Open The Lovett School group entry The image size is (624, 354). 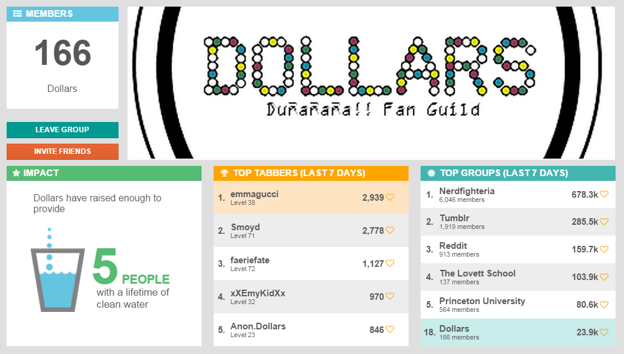click(x=517, y=277)
